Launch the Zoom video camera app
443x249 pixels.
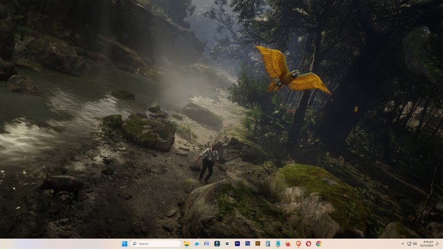tap(197, 244)
